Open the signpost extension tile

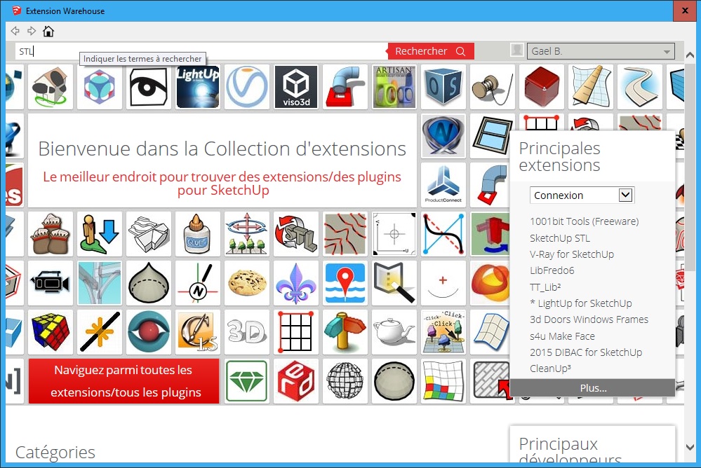[x=345, y=332]
